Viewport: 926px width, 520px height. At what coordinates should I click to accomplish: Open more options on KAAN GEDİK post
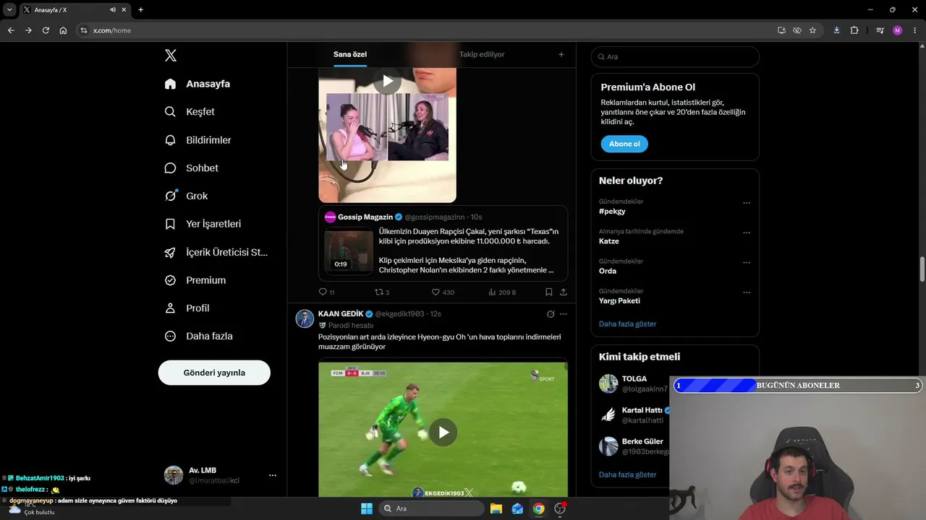pyautogui.click(x=564, y=314)
